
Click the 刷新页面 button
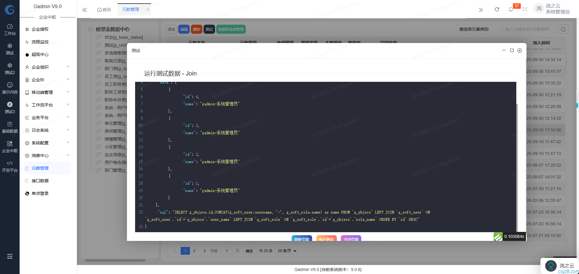(x=302, y=239)
